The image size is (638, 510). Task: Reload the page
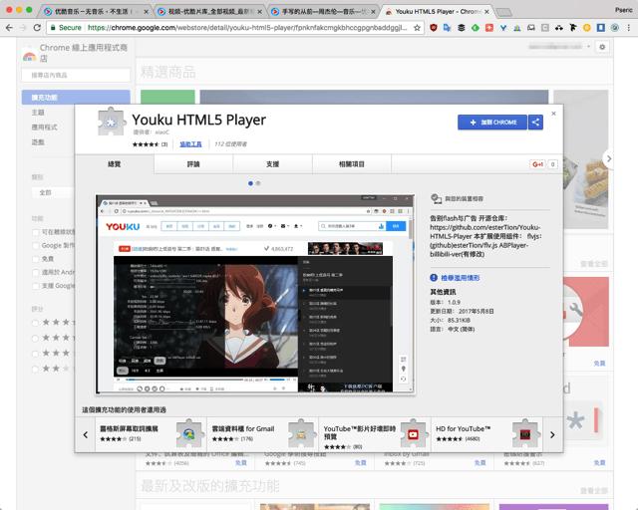(x=37, y=28)
